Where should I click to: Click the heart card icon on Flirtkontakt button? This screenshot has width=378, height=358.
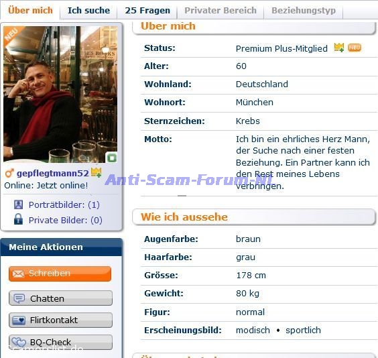pyautogui.click(x=19, y=320)
